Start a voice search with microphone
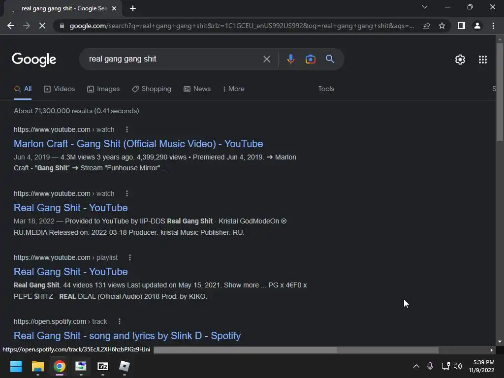 coord(290,59)
